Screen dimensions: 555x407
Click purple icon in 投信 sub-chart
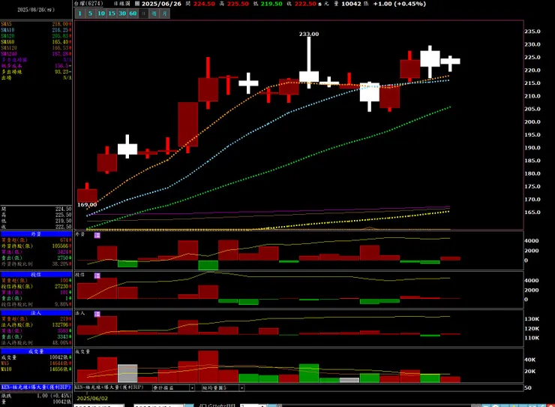[x=97, y=276]
